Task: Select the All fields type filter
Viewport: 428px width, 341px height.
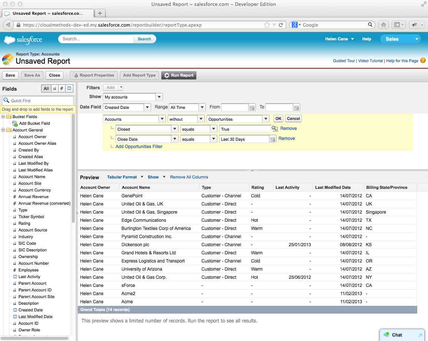Action: [46, 88]
